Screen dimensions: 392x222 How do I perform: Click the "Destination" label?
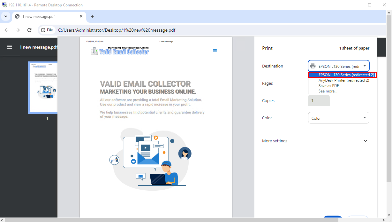tap(273, 66)
